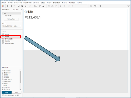Screen dimensions: 131x98
Task: Select the 用途区分 sheet in list
Action: tap(8, 41)
